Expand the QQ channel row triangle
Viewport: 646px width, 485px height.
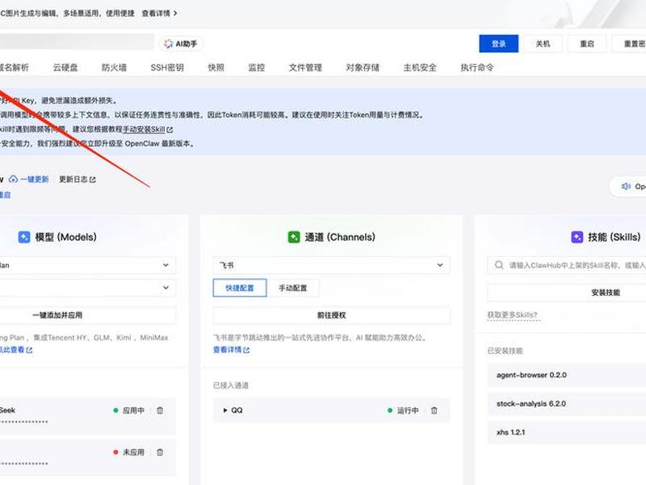point(225,411)
